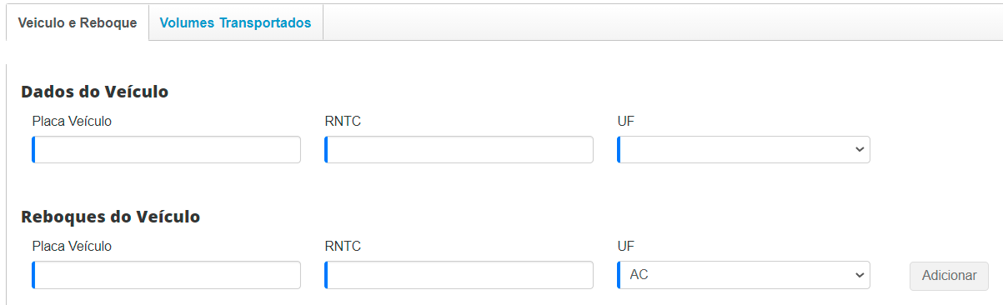Viewport: 1003px width, 305px height.
Task: Click UF label in Reboques section
Action: (x=626, y=247)
